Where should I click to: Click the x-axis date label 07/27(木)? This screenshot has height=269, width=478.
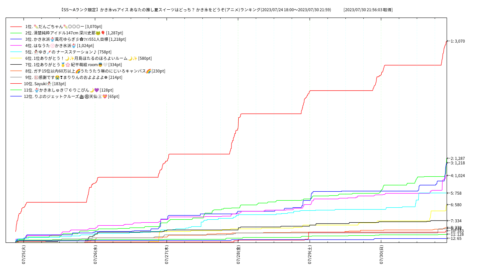(167, 255)
